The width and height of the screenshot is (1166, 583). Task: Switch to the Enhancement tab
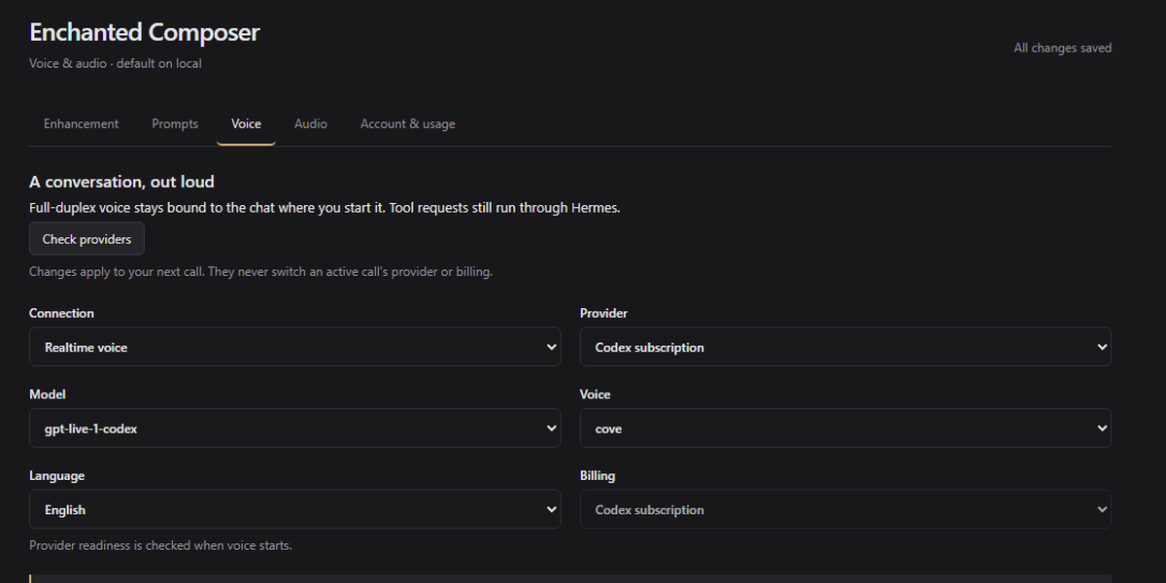pyautogui.click(x=82, y=123)
